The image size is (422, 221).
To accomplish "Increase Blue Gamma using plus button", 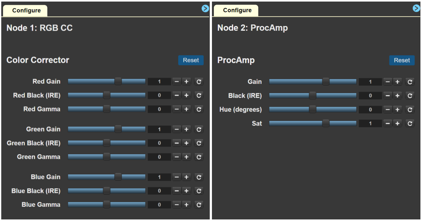I will (186, 205).
